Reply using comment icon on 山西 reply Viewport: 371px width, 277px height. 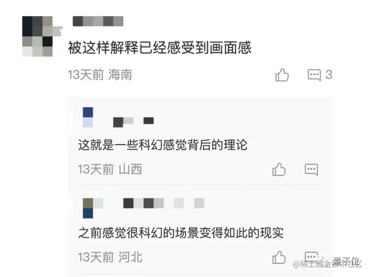coord(311,170)
